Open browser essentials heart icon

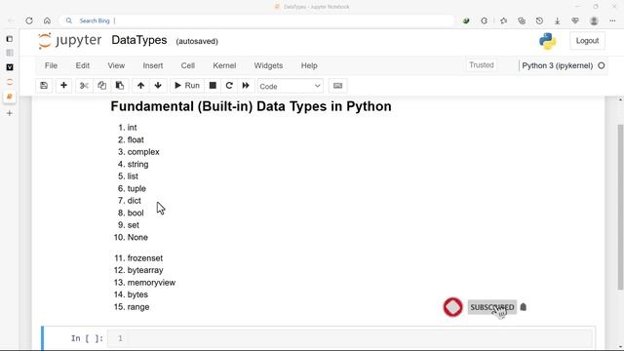575,20
